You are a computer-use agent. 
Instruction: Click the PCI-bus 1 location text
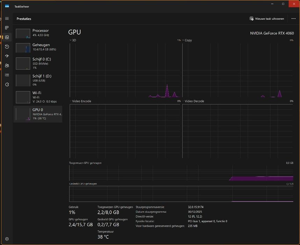pyautogui.click(x=208, y=221)
